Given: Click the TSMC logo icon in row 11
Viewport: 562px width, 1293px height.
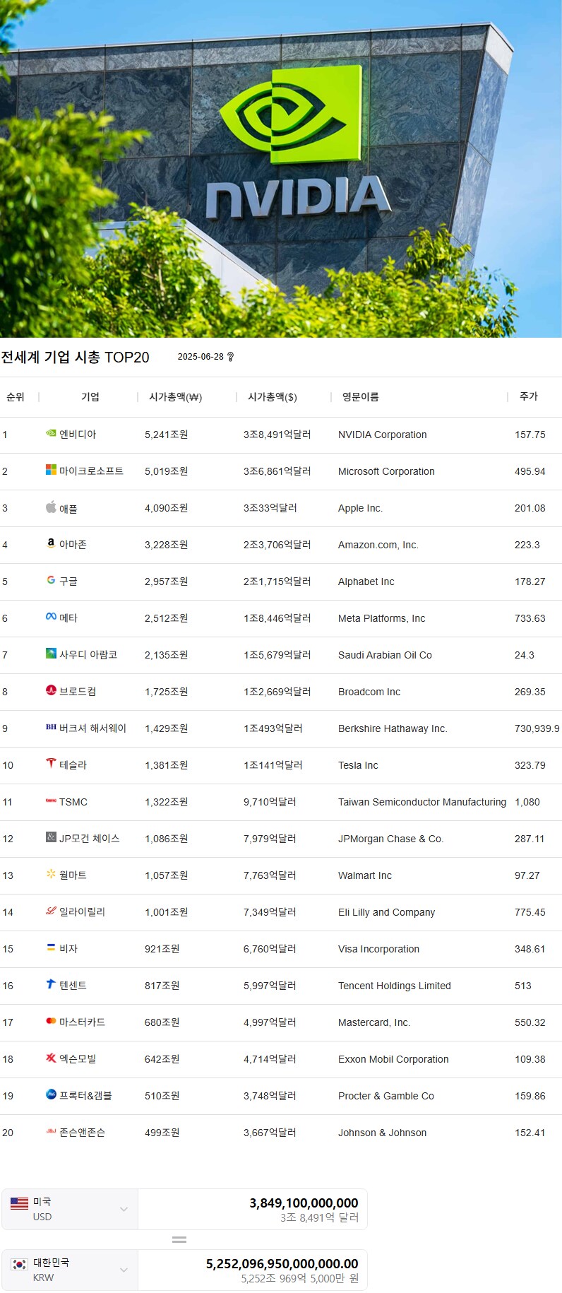Looking at the screenshot, I should pos(51,801).
